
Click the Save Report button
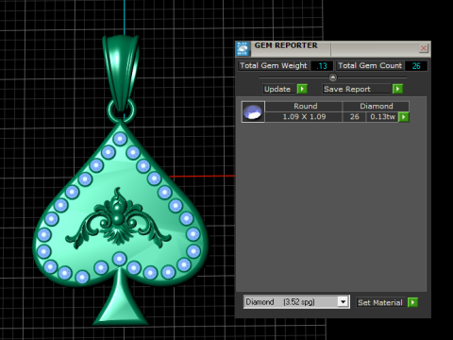tap(356, 89)
